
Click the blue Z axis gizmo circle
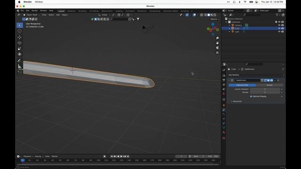(x=213, y=24)
